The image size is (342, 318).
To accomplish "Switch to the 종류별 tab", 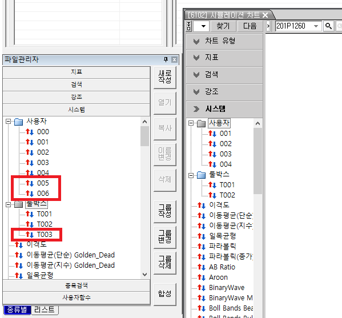I will [17, 309].
